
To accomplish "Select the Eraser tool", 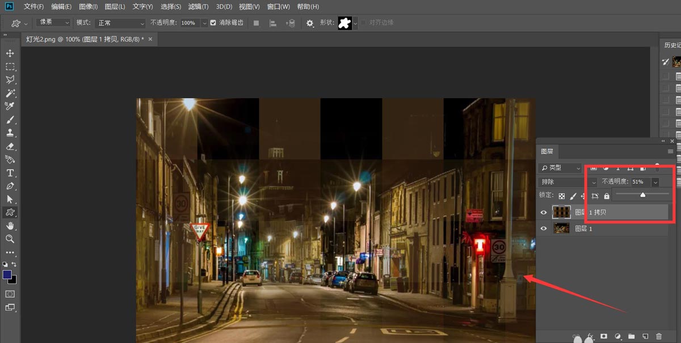I will (10, 146).
